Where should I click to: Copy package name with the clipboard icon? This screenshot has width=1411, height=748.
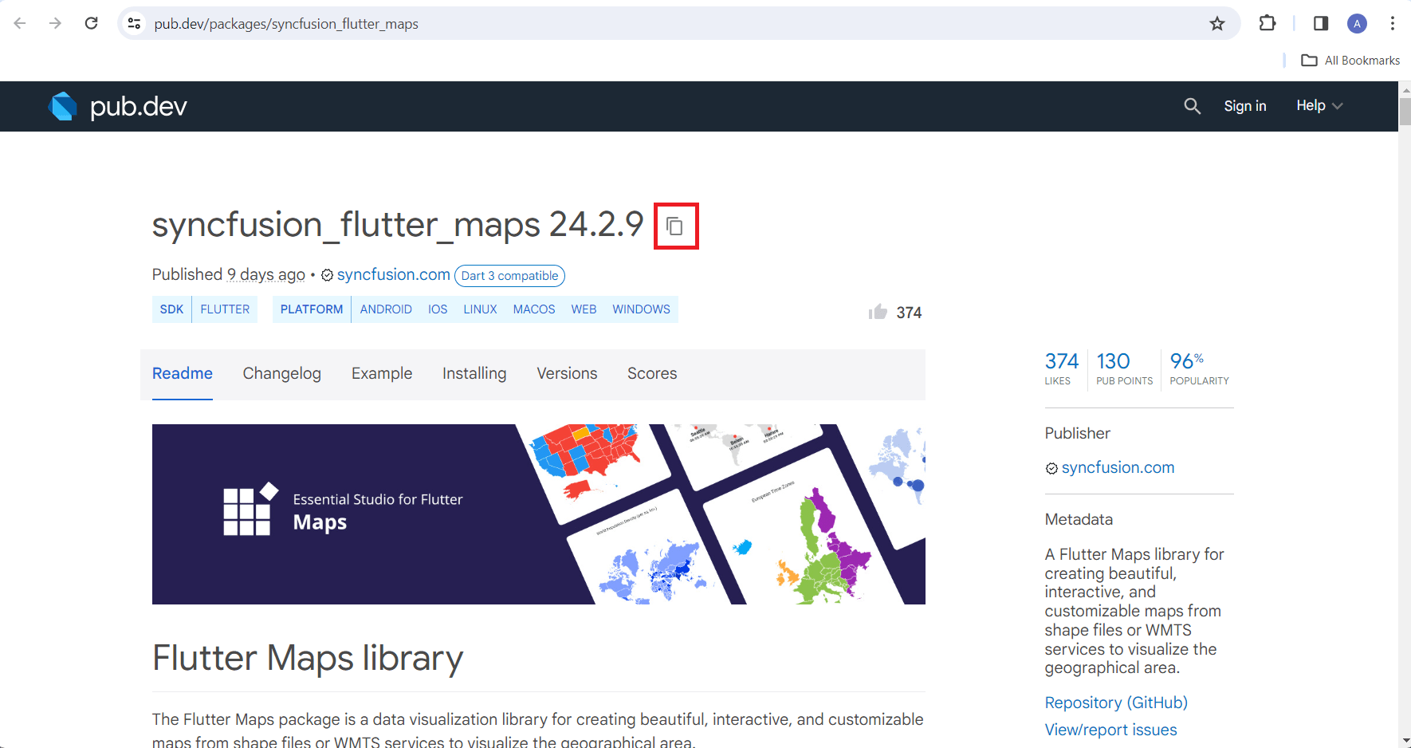[675, 226]
